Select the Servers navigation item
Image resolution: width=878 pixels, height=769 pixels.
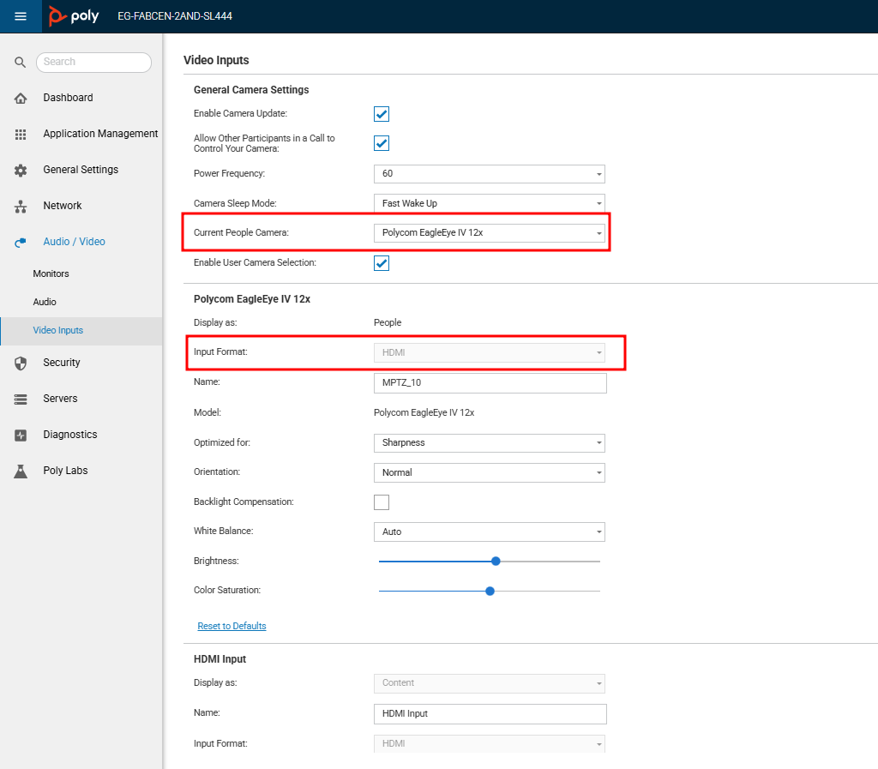click(61, 399)
